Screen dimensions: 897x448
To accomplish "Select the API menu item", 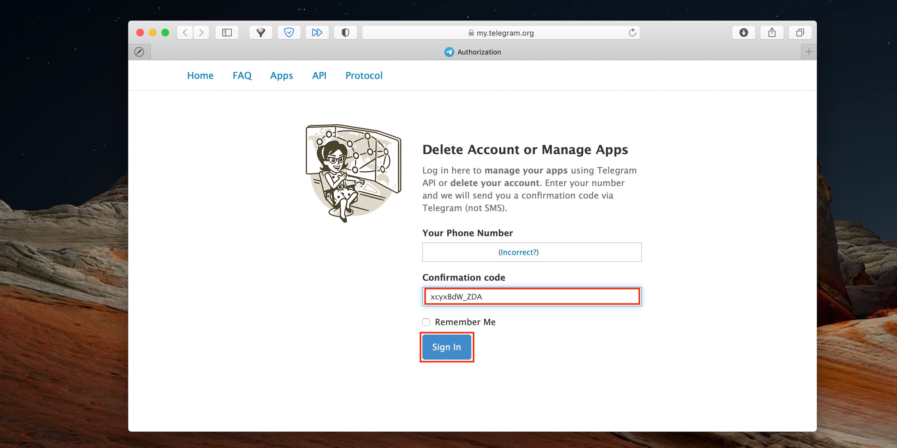I will pos(319,75).
